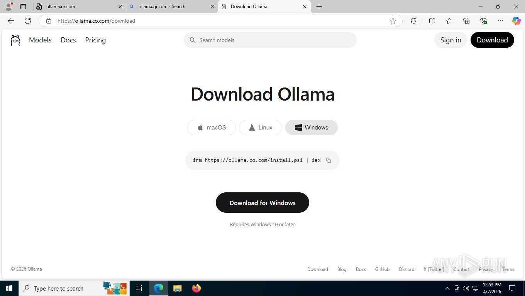Refresh the current page

click(x=28, y=21)
